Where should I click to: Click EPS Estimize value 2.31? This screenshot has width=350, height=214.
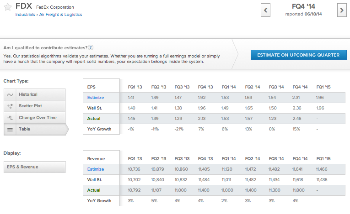click(296, 98)
